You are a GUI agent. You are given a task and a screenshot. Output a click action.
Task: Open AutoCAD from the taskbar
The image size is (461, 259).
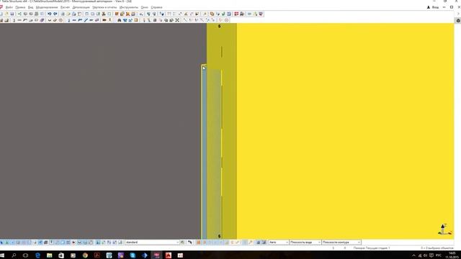point(169,255)
